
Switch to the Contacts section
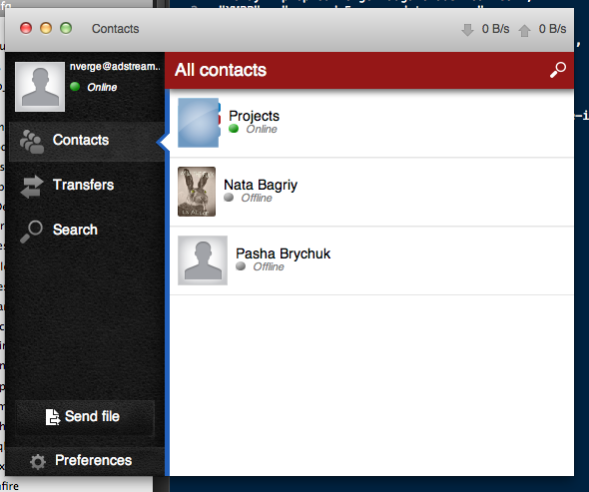point(87,142)
